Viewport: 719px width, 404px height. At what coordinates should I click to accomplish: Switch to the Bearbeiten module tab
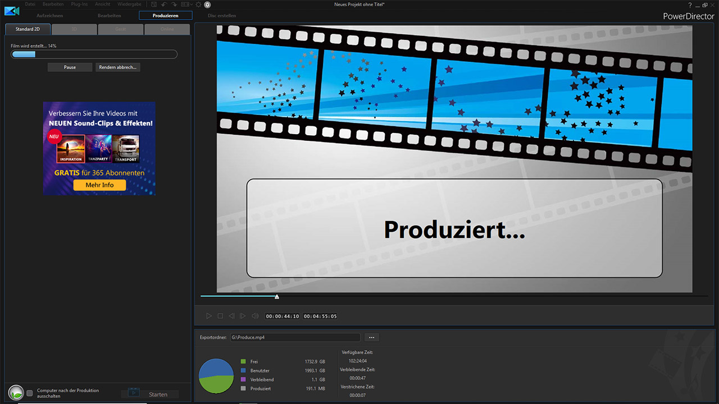coord(109,16)
